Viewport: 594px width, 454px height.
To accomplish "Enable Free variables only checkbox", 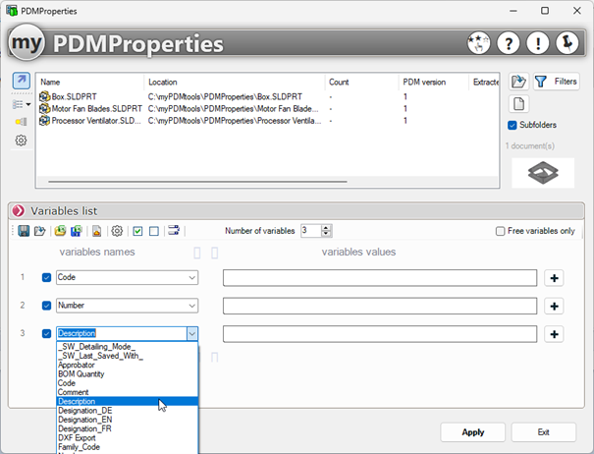I will [500, 231].
